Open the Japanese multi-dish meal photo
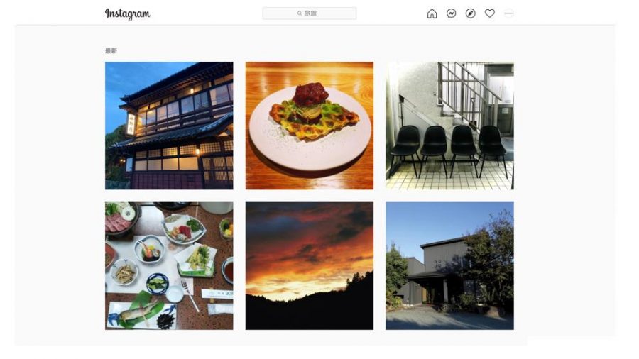This screenshot has width=639, height=359. click(169, 266)
